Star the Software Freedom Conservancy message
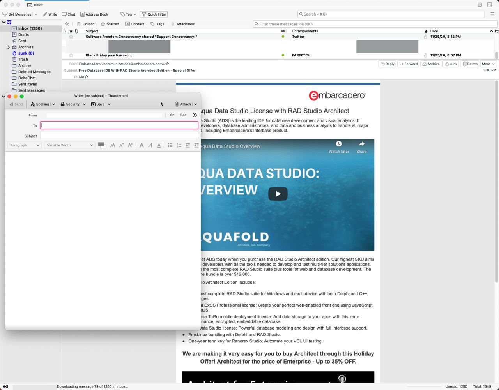Screen dimensions: 499x390 click(71, 37)
